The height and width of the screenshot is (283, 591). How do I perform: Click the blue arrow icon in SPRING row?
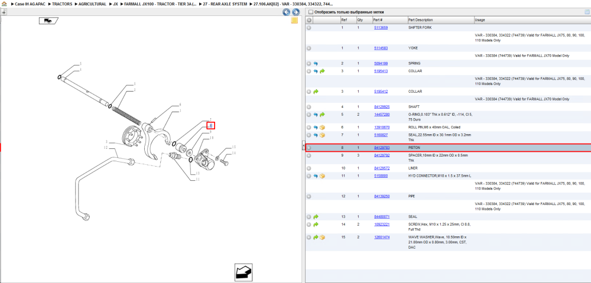pos(316,64)
